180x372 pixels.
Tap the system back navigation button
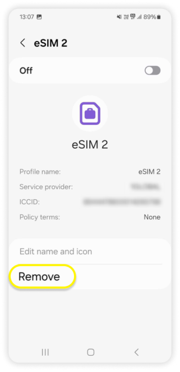click(137, 352)
